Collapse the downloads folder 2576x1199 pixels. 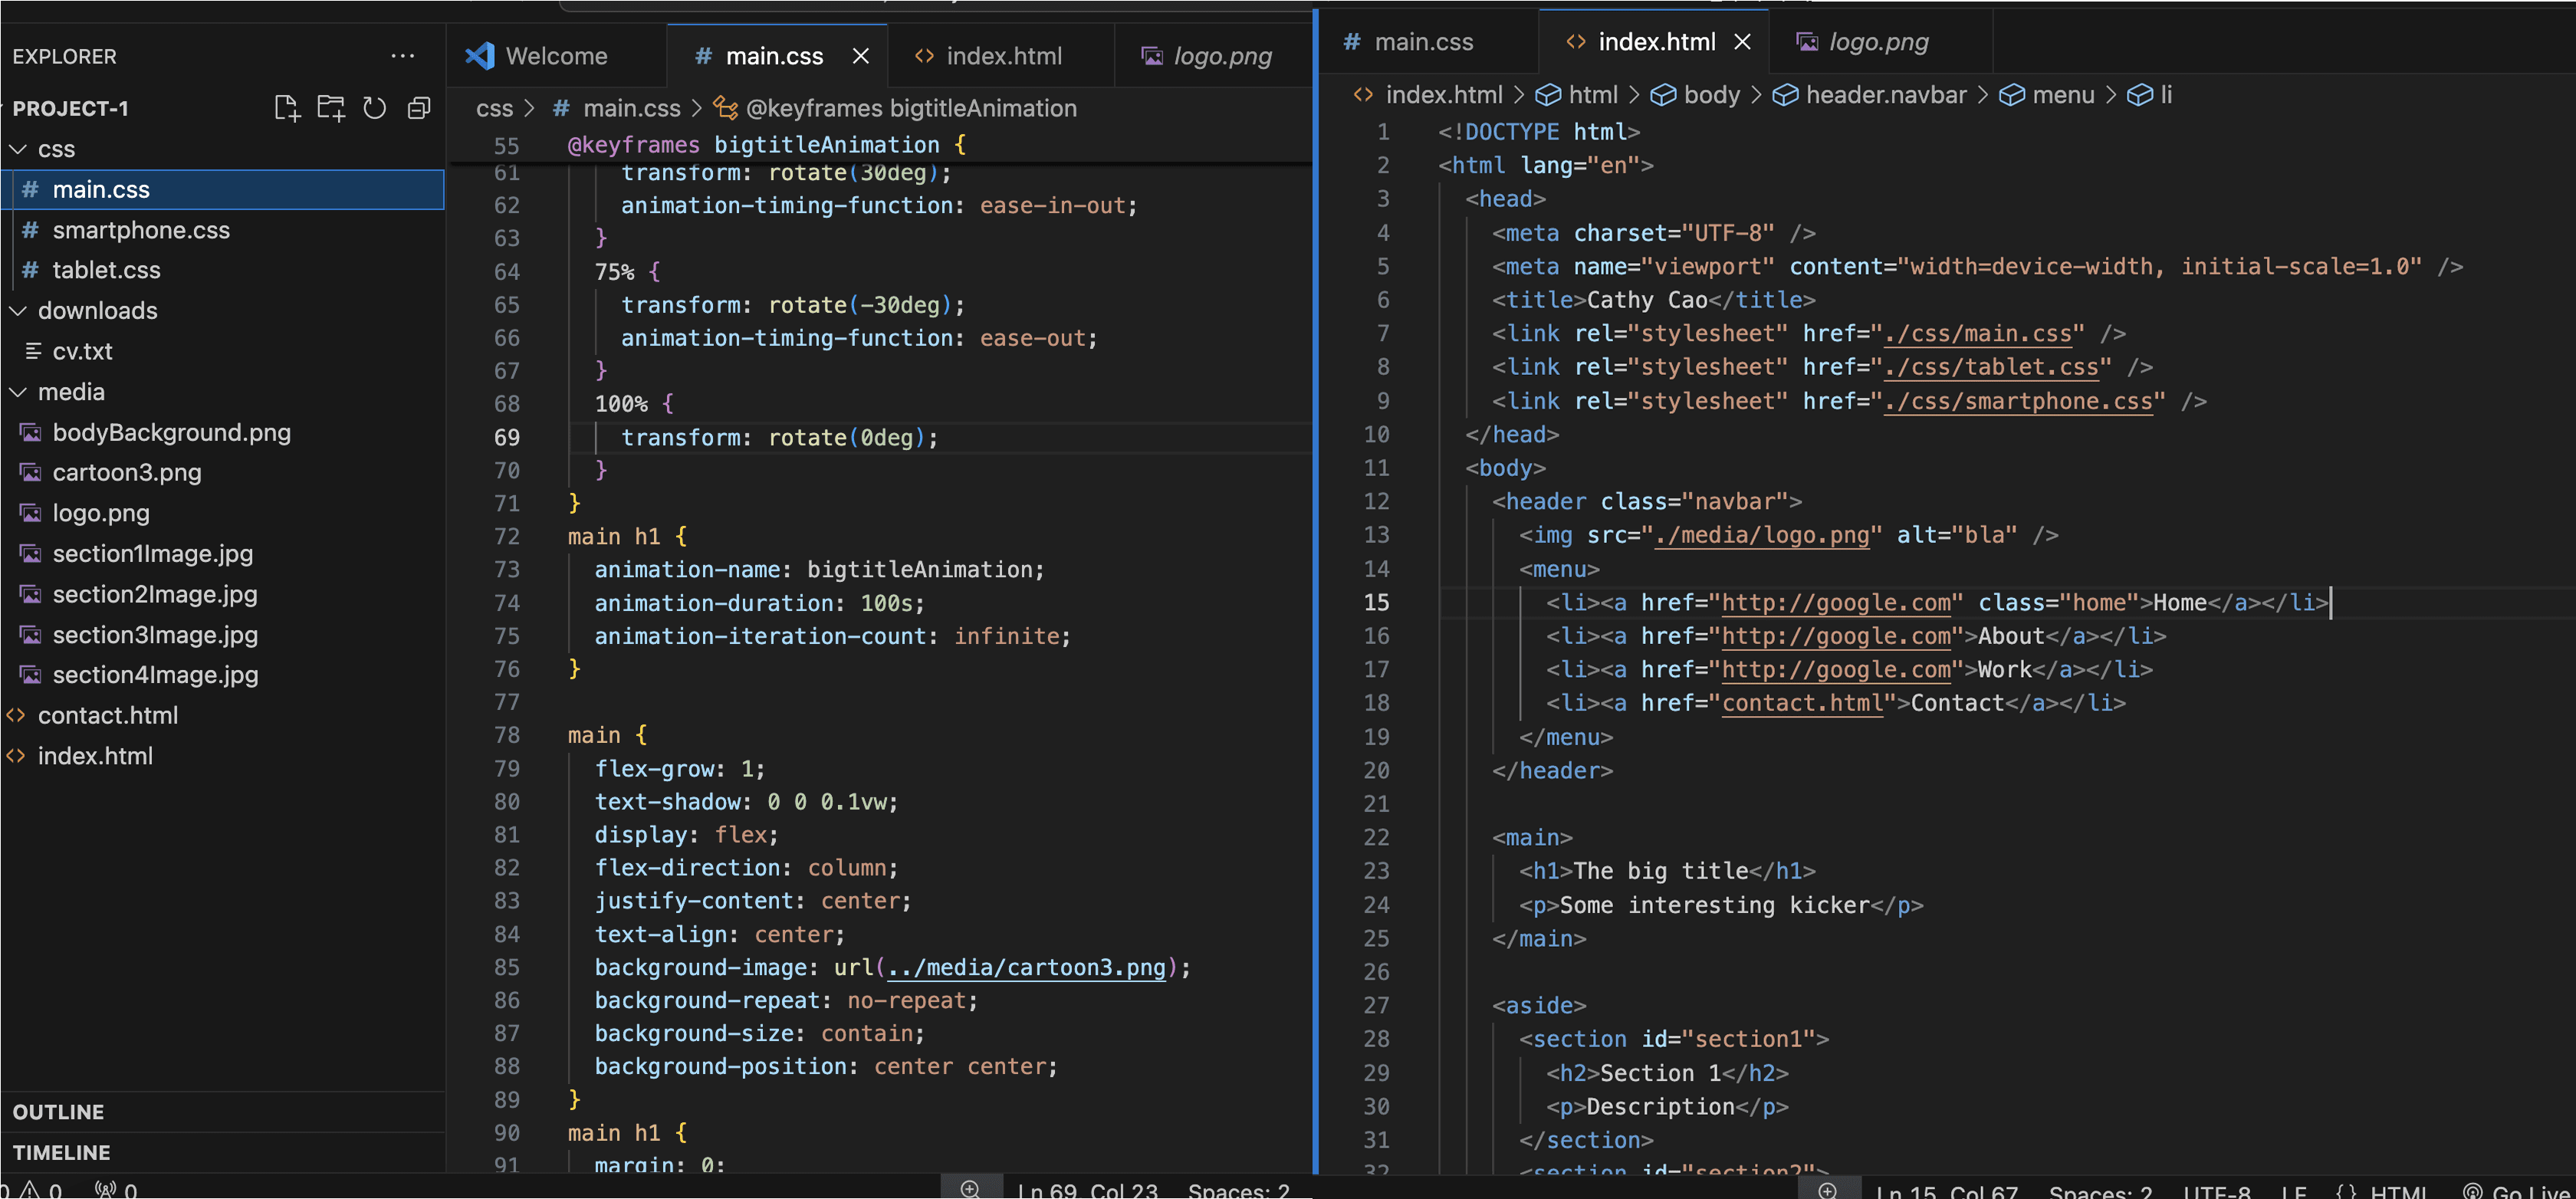(18, 311)
